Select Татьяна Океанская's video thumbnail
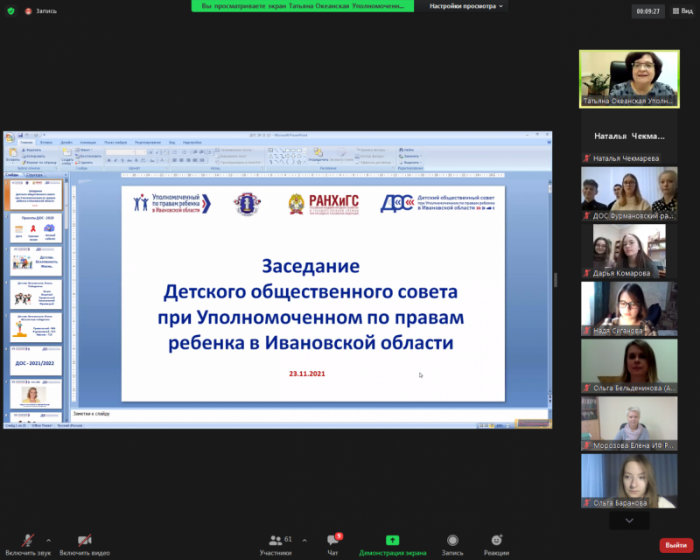 pos(629,78)
